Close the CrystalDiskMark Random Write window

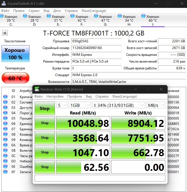(x=161, y=89)
